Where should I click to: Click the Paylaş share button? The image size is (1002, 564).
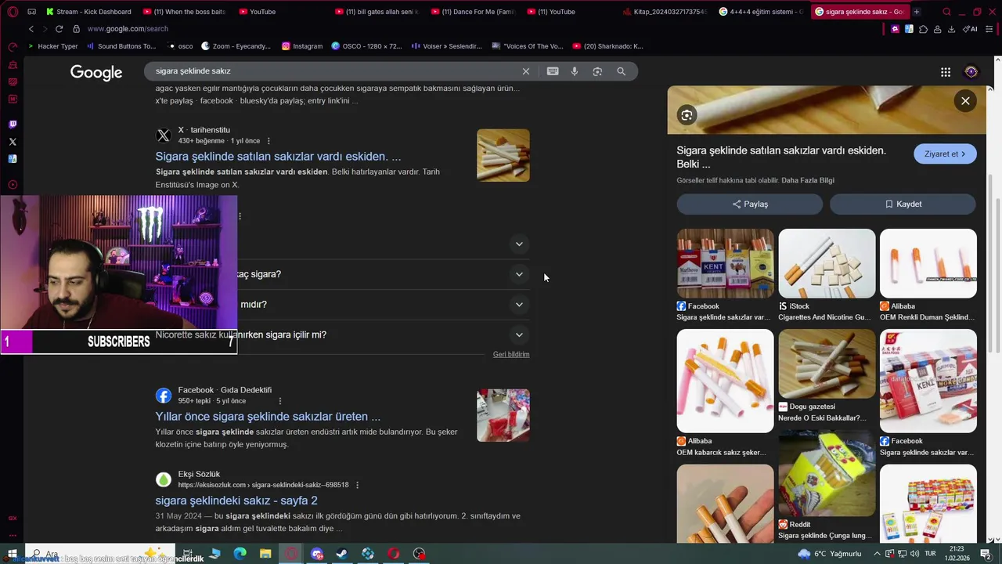coord(750,204)
